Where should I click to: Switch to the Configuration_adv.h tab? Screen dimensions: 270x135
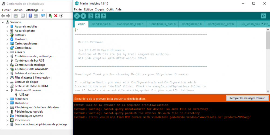point(221,24)
